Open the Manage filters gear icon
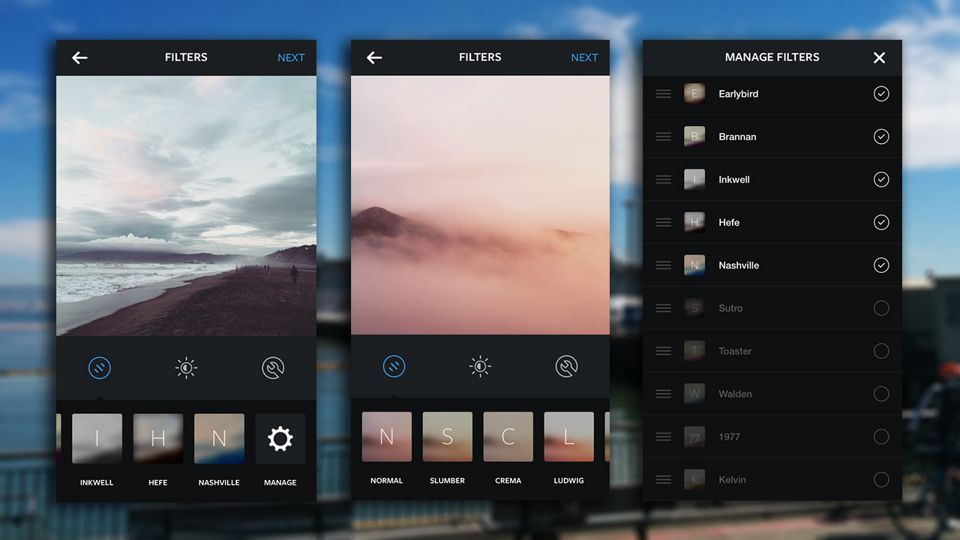This screenshot has height=540, width=960. [x=280, y=439]
